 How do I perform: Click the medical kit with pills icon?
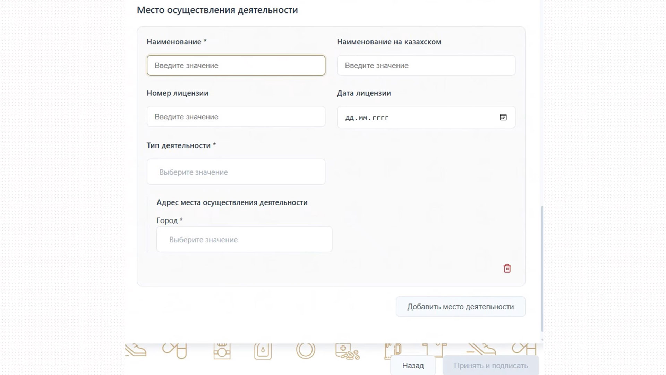click(347, 351)
